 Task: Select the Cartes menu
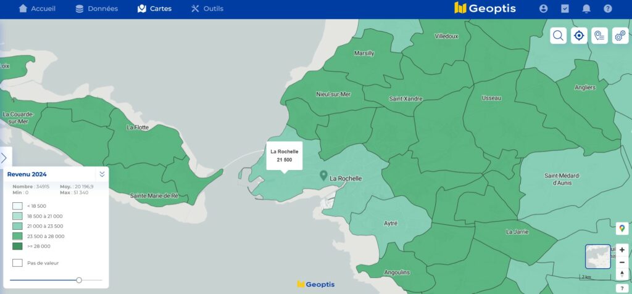pyautogui.click(x=155, y=9)
